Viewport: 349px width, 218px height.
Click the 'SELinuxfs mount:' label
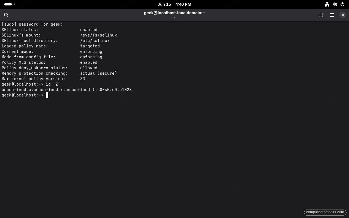21,35
